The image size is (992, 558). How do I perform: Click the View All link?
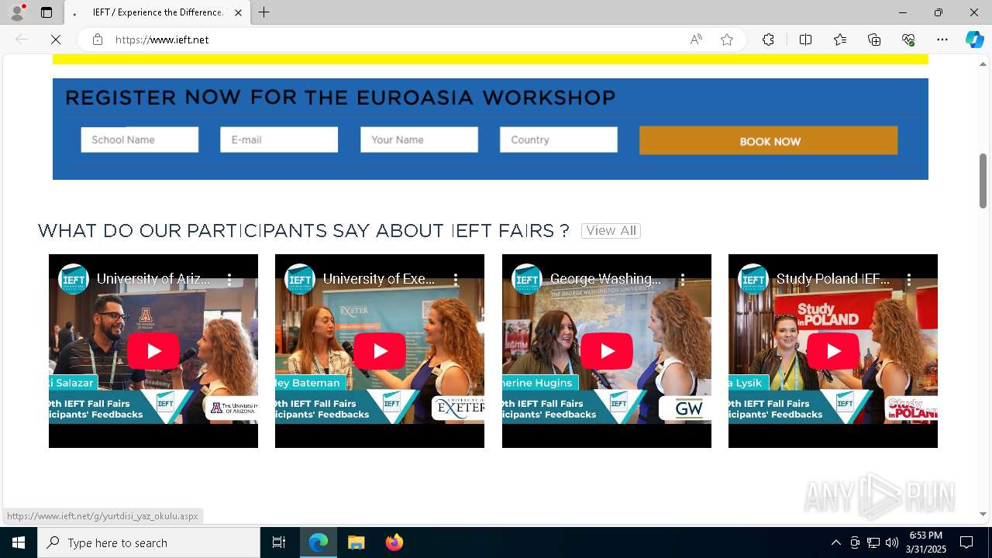click(611, 231)
